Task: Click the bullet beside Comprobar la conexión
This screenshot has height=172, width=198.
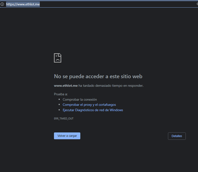Action: 59,99
